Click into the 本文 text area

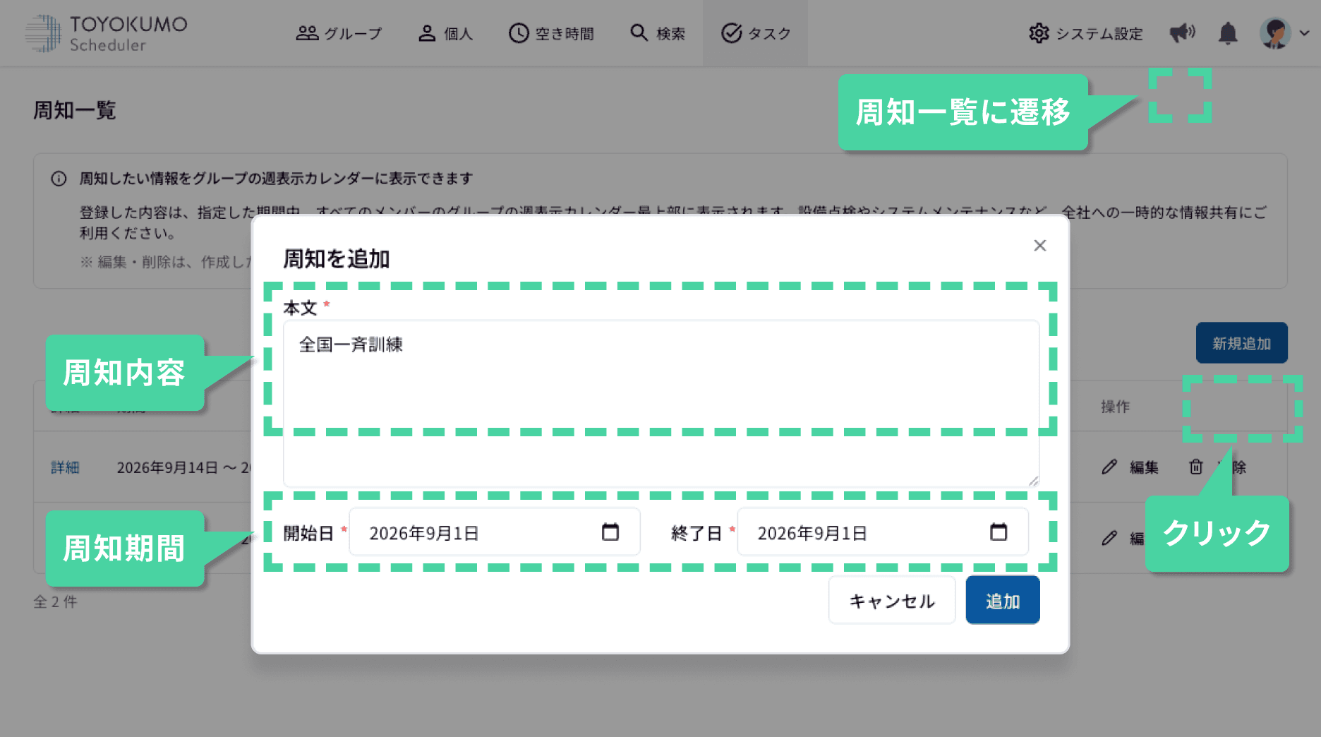pos(661,403)
